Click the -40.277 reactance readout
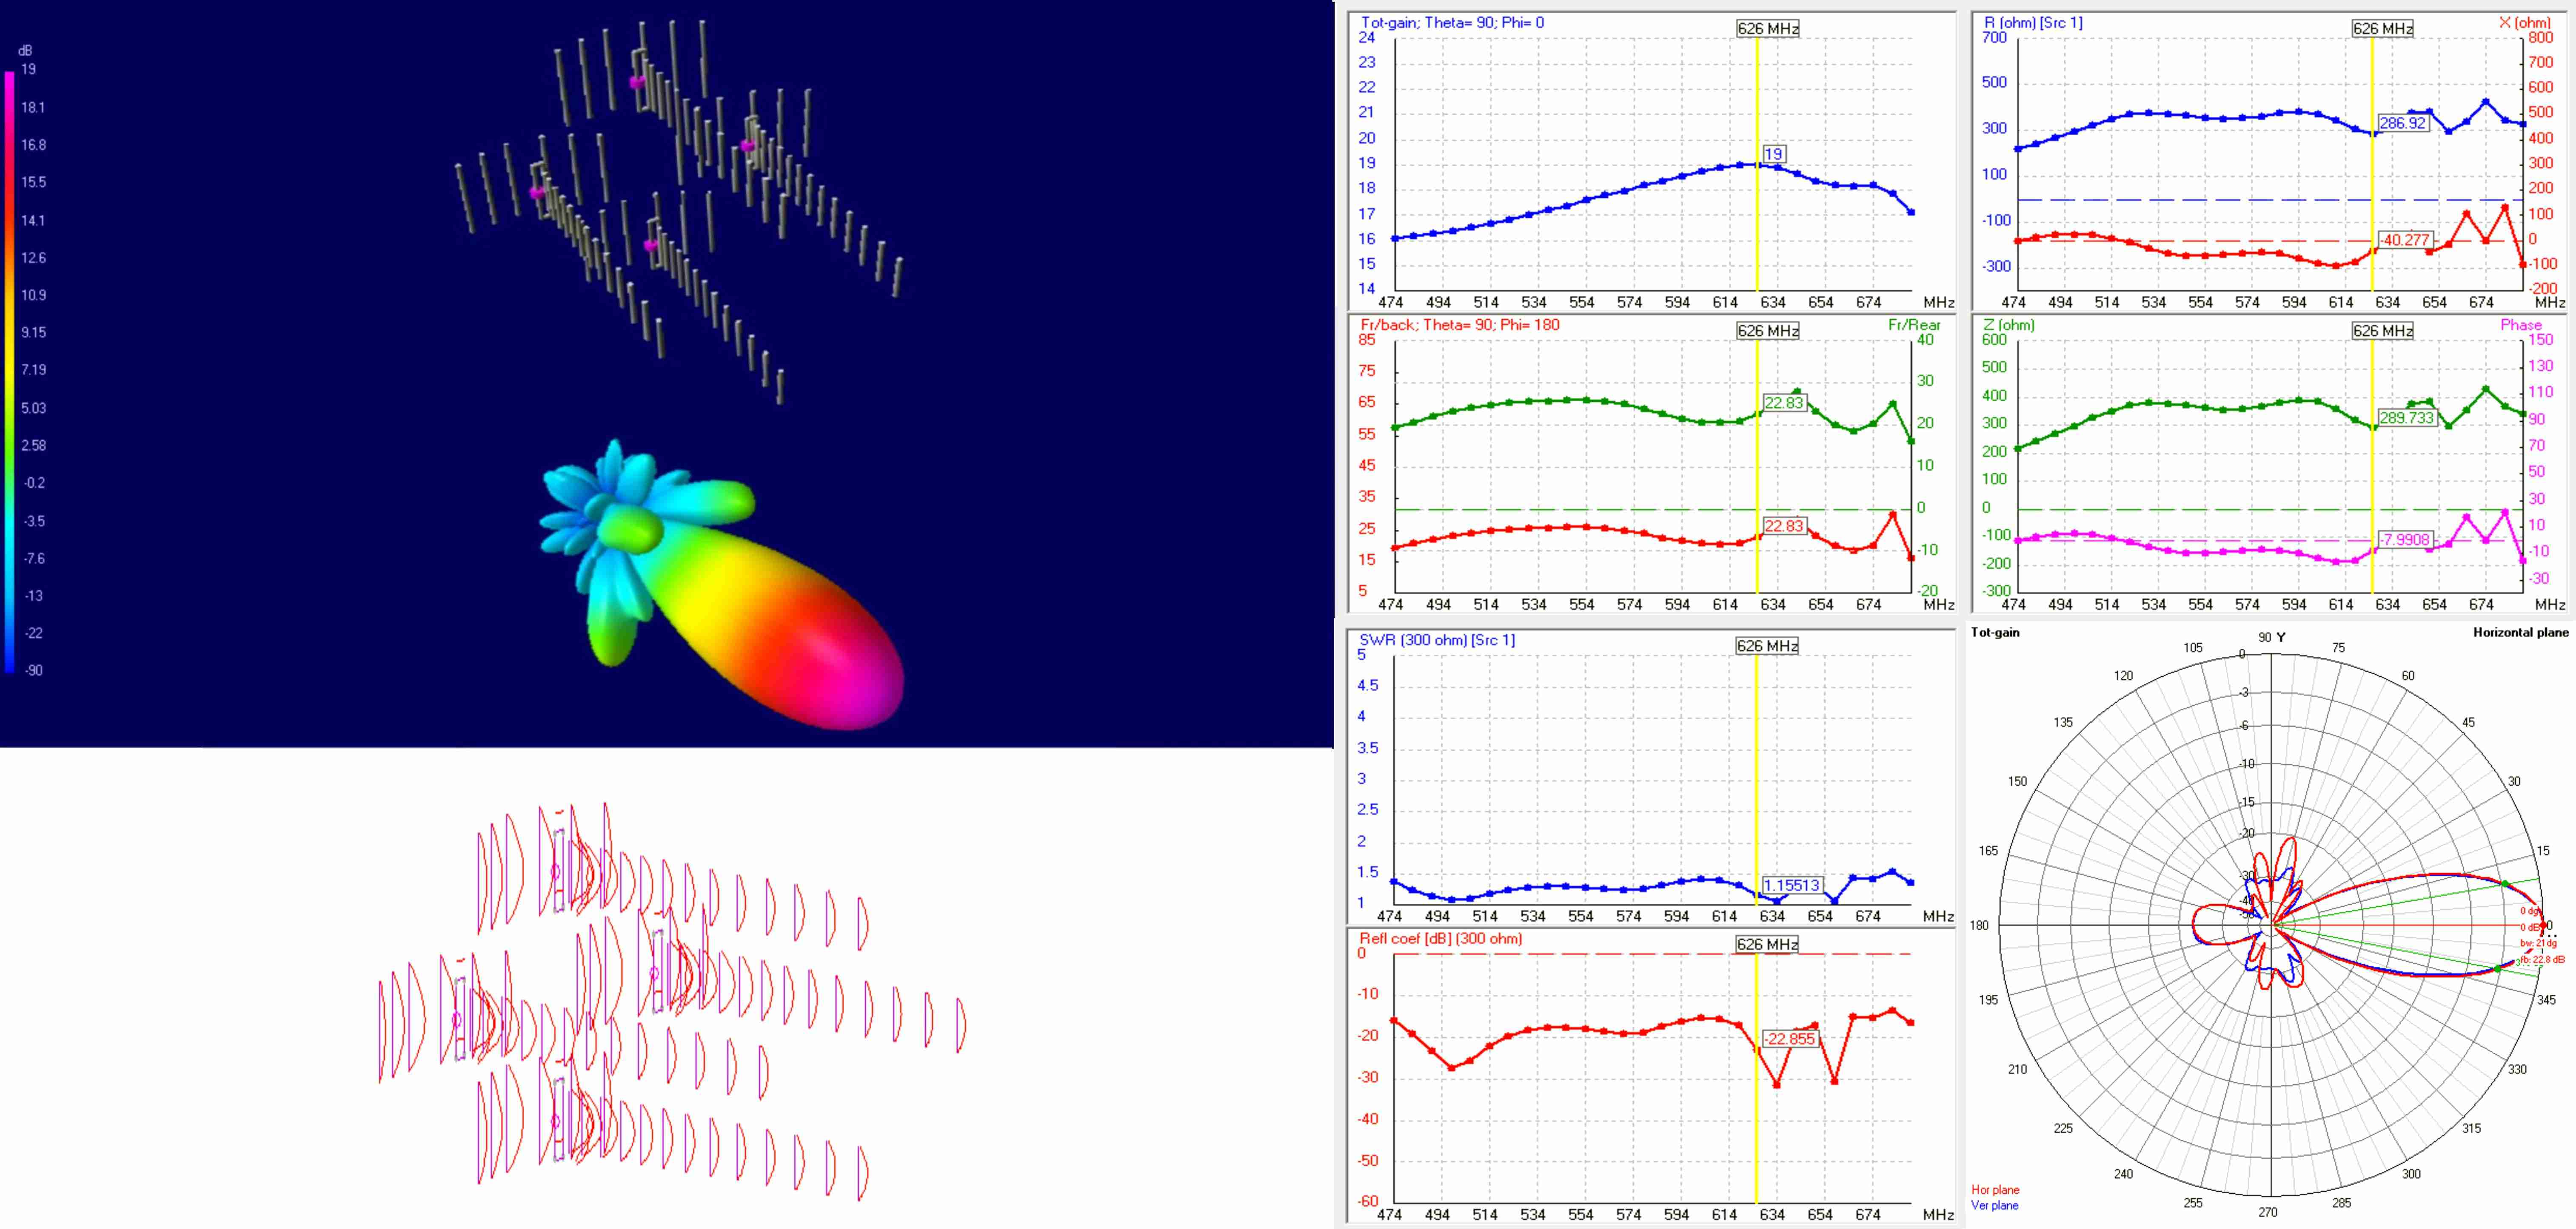Image resolution: width=2576 pixels, height=1229 pixels. coord(2405,240)
